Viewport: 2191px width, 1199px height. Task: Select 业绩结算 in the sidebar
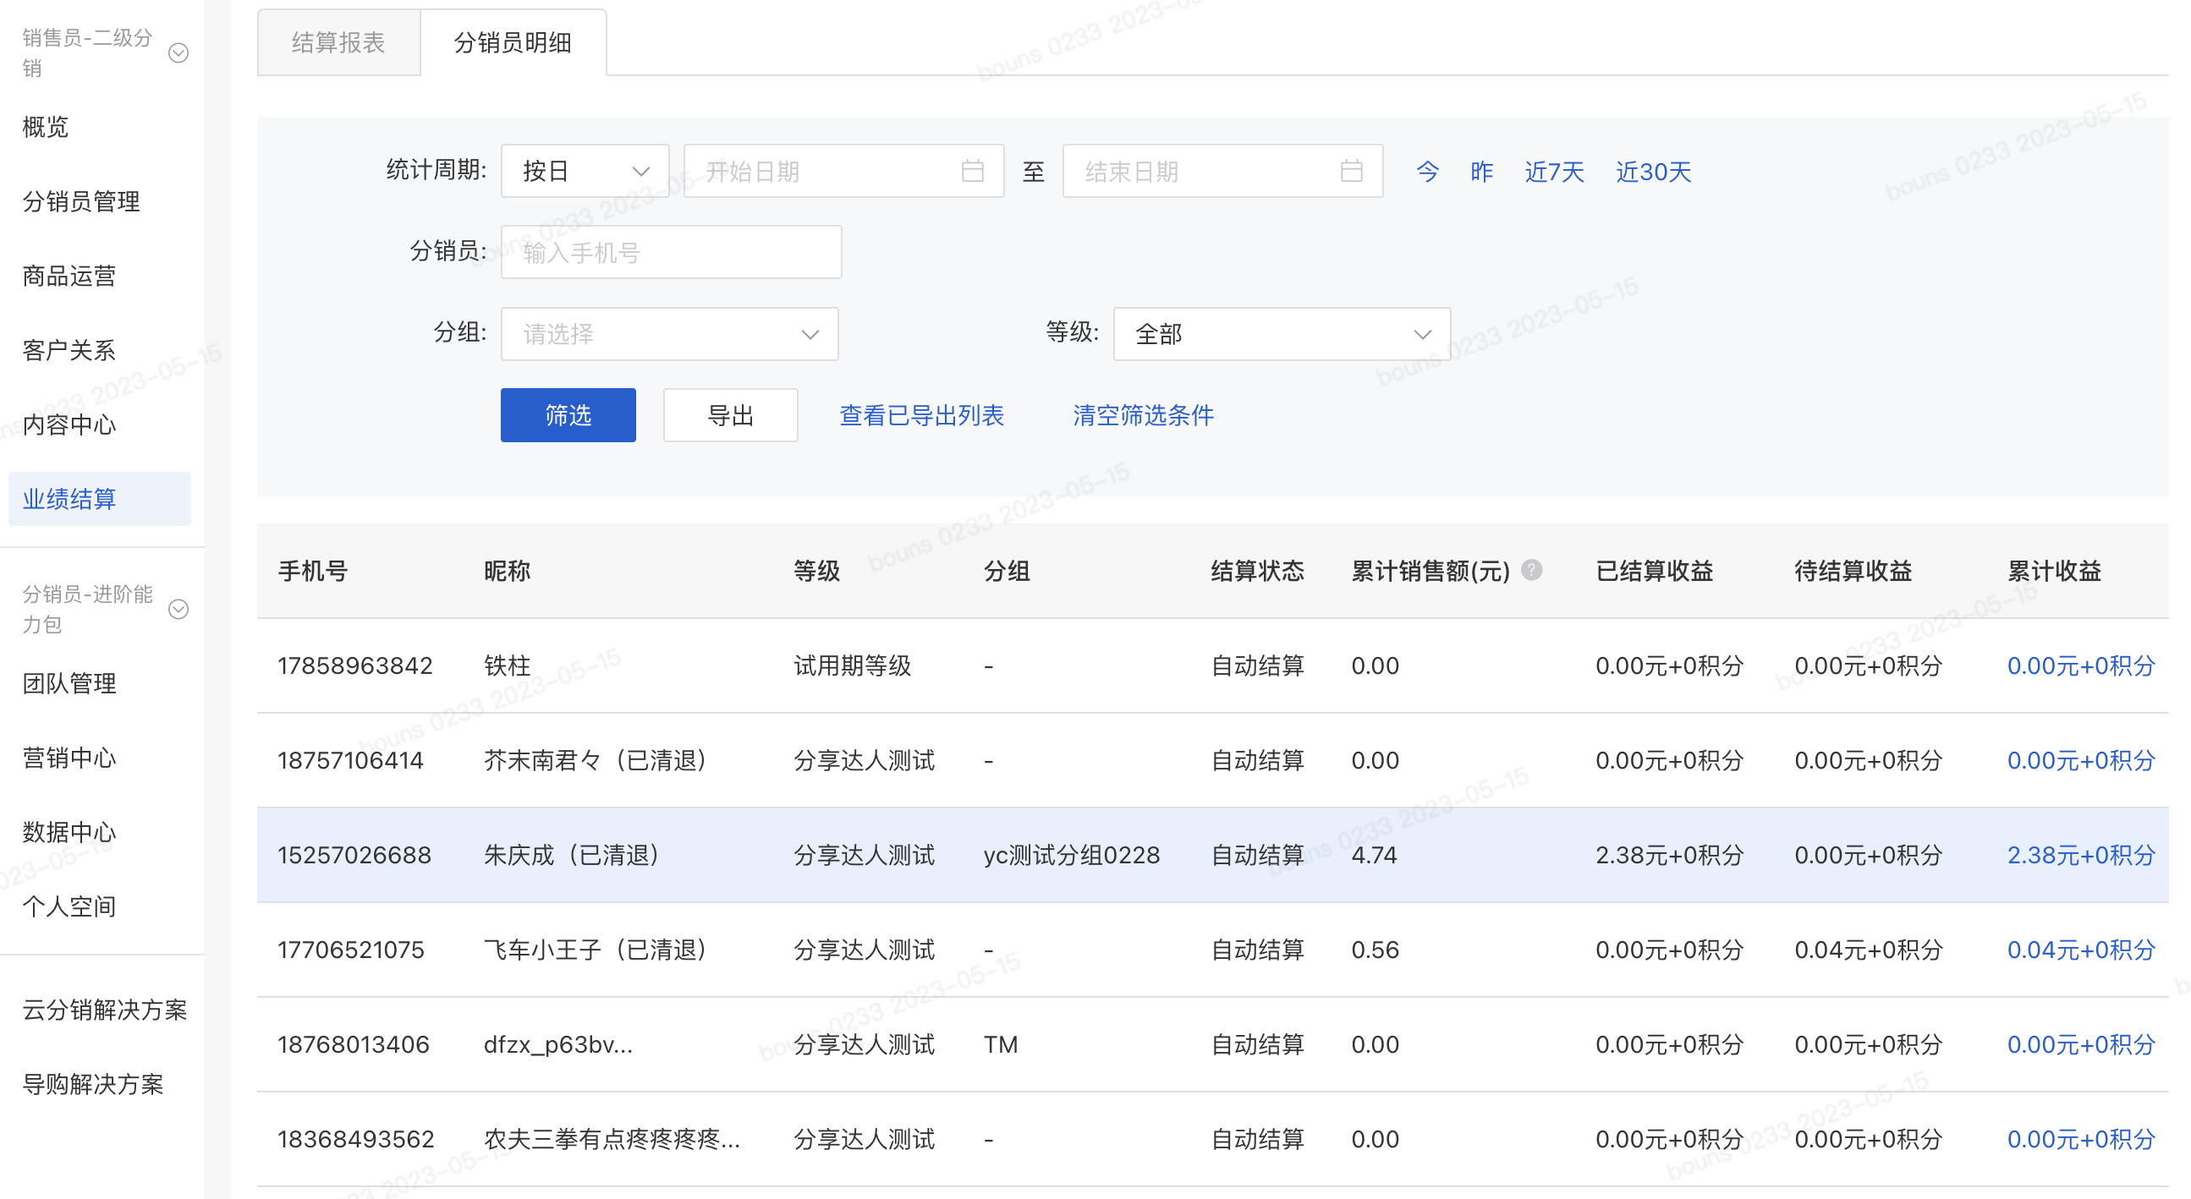(100, 498)
